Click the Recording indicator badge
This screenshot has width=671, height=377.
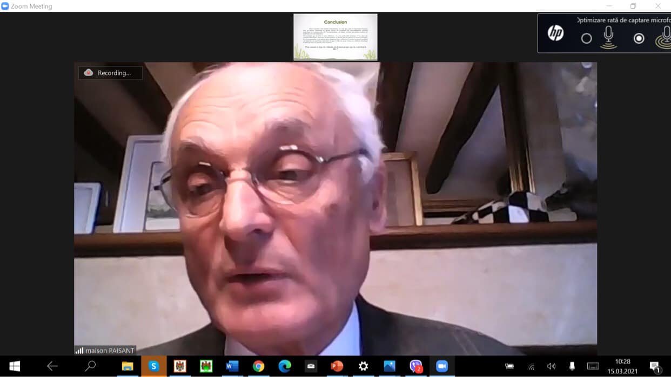111,73
